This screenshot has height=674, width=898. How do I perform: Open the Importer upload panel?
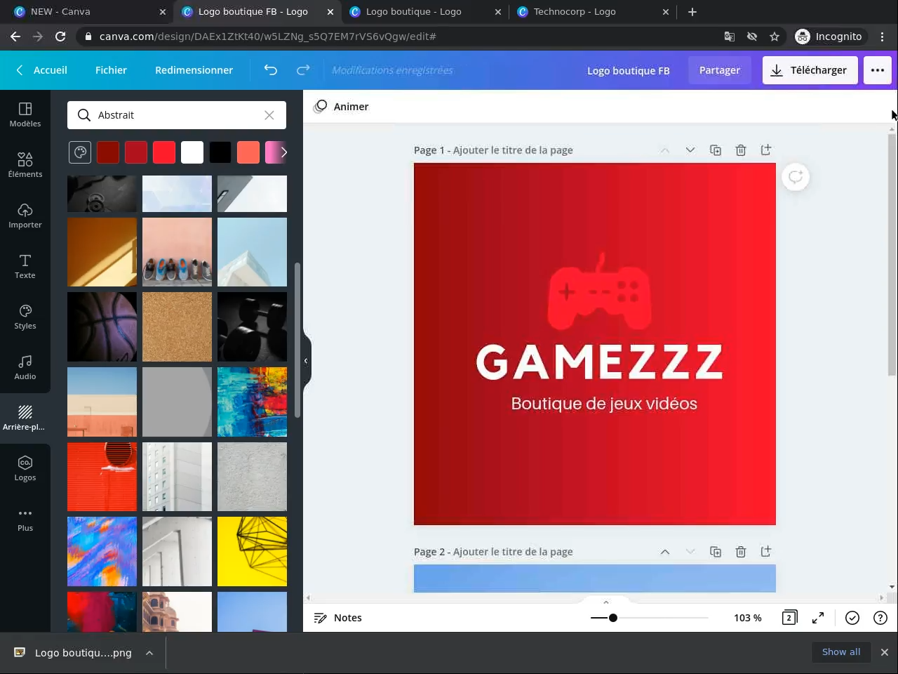point(25,216)
